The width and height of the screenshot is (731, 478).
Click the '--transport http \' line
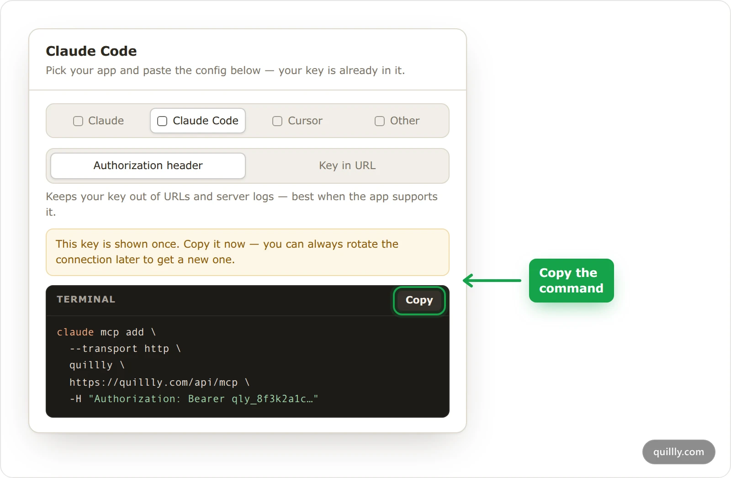tap(125, 349)
